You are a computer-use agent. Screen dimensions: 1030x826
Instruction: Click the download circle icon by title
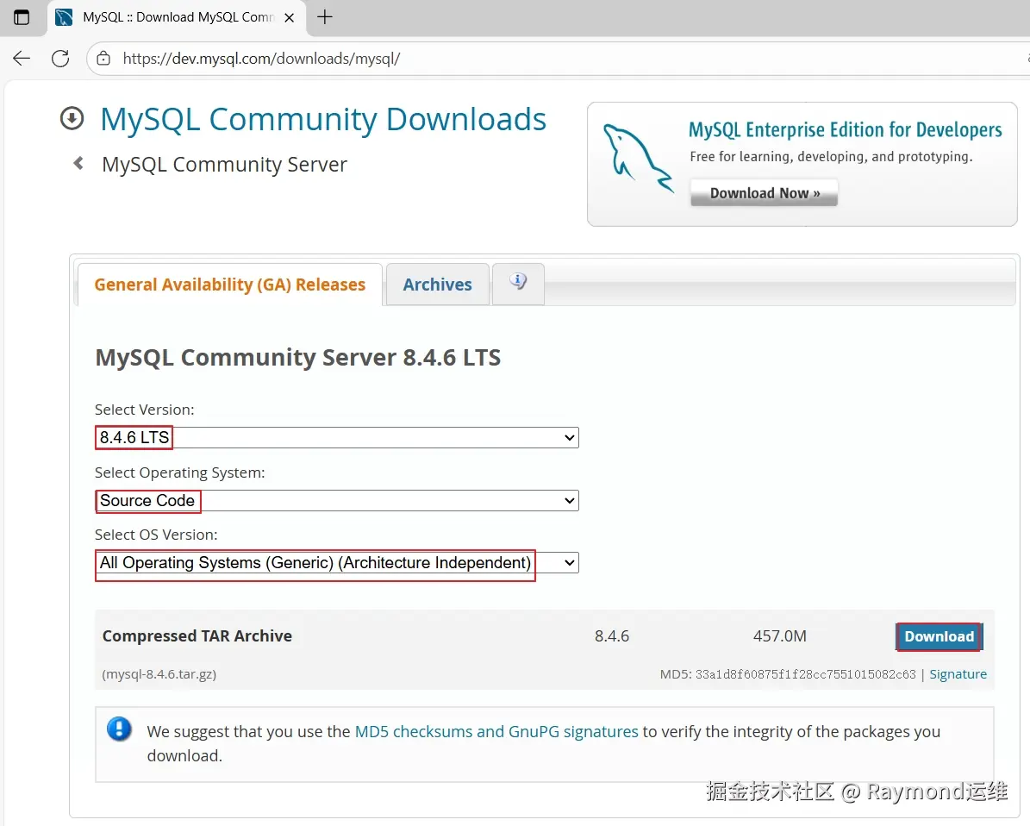point(72,119)
